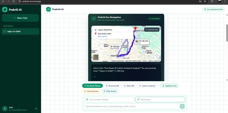Send the route request with paper-plane button
228x113 pixels.
[182, 106]
